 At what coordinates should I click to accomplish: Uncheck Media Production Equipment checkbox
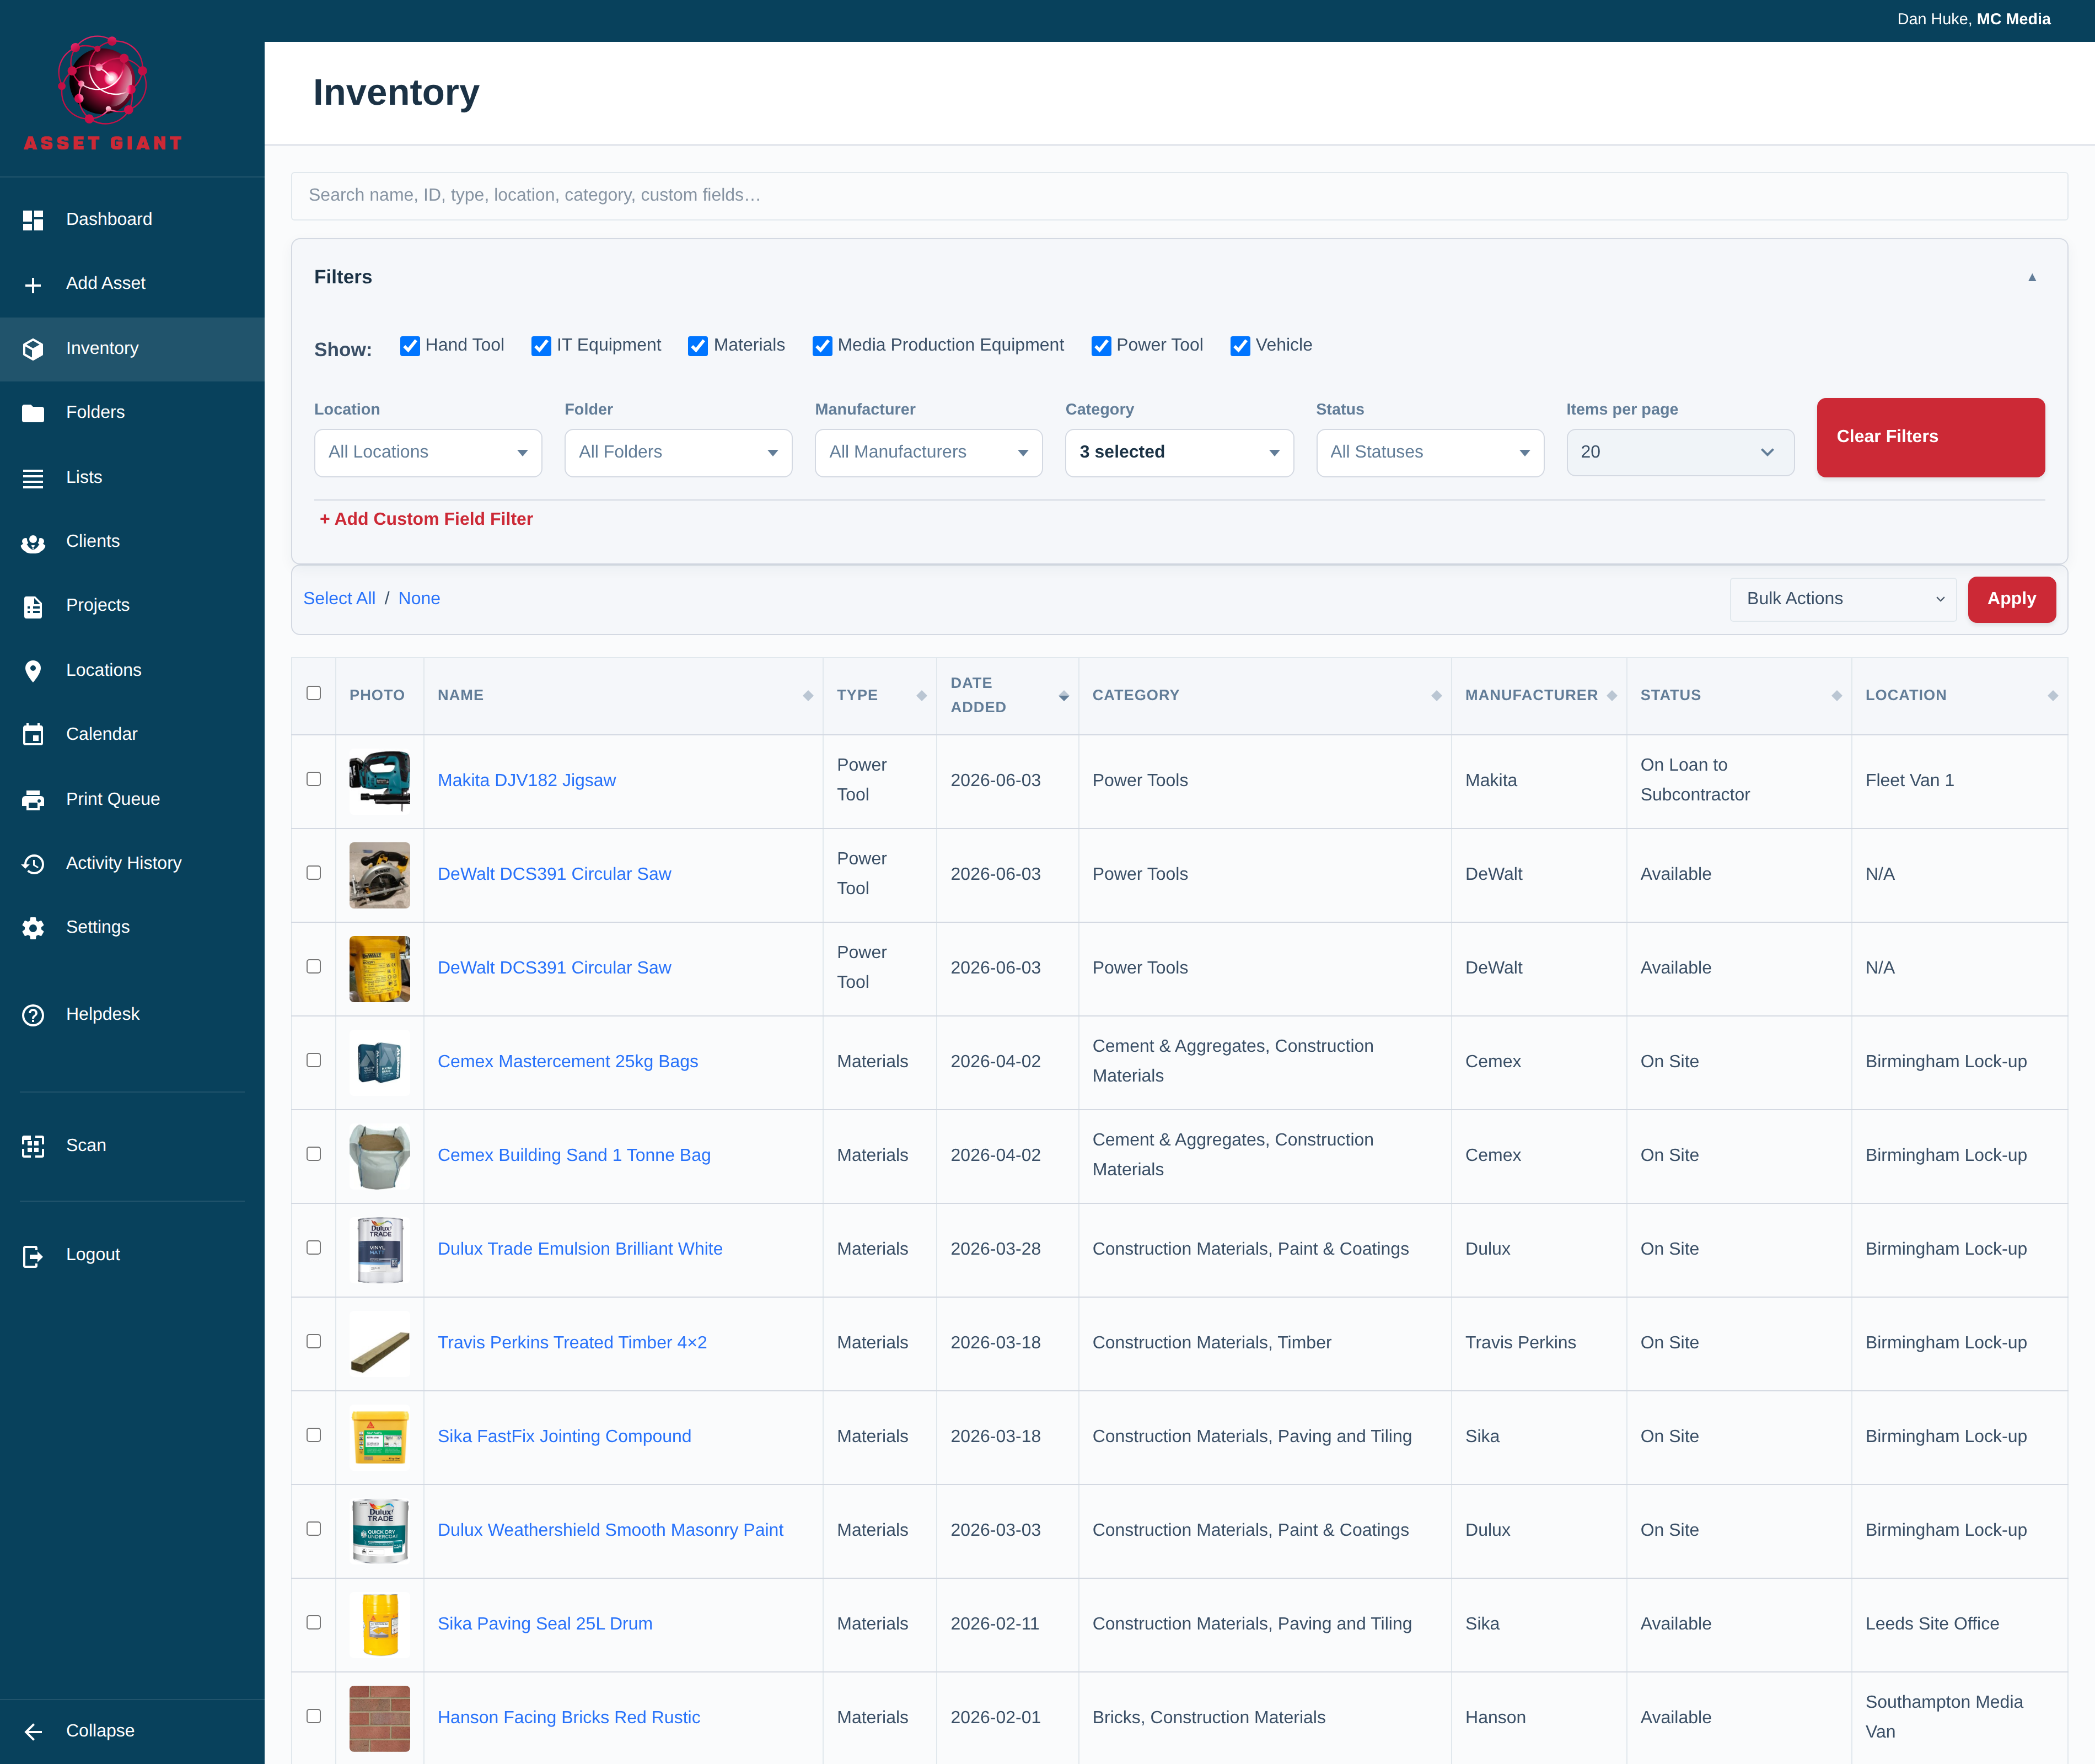tap(822, 346)
